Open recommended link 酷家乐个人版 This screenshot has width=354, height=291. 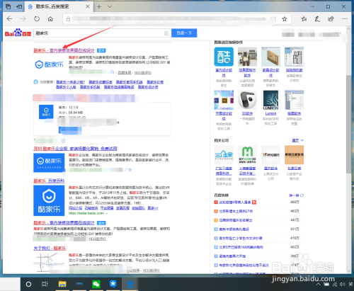tap(66, 87)
